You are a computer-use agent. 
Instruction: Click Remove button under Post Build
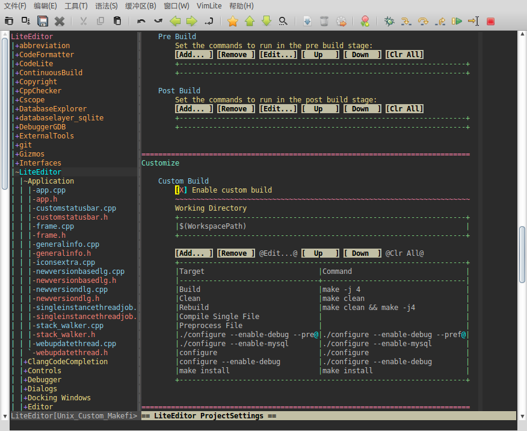(236, 108)
